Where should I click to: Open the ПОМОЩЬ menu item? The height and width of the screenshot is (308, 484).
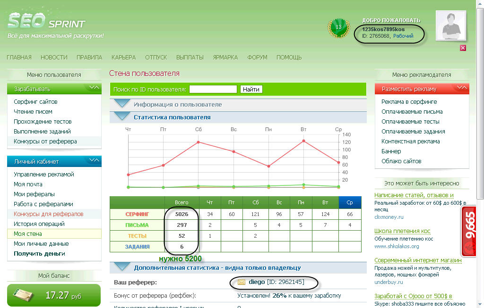click(x=289, y=58)
